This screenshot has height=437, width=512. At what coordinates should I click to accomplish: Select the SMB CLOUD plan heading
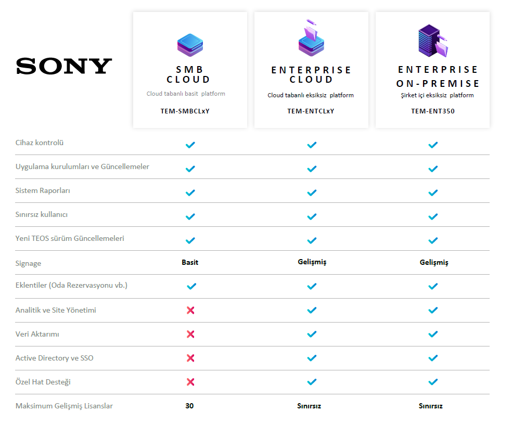click(189, 74)
